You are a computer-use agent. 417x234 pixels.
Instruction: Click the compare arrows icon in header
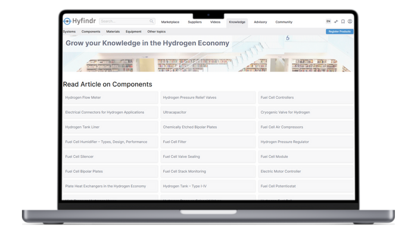(x=336, y=21)
